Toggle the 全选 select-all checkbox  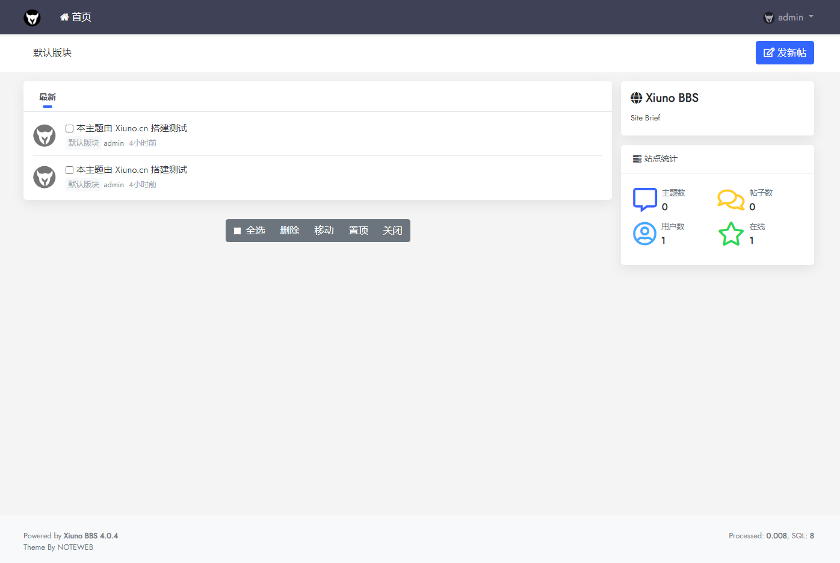(237, 231)
